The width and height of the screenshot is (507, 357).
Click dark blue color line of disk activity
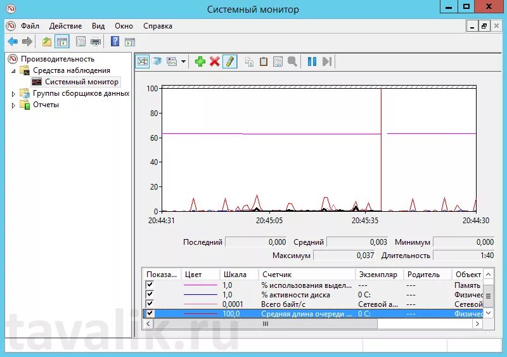pos(200,294)
